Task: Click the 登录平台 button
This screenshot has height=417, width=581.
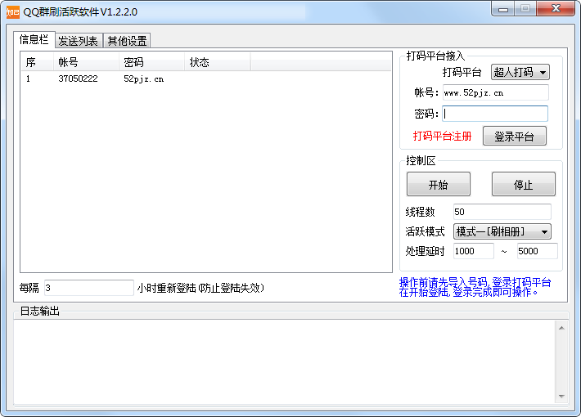Action: tap(514, 137)
